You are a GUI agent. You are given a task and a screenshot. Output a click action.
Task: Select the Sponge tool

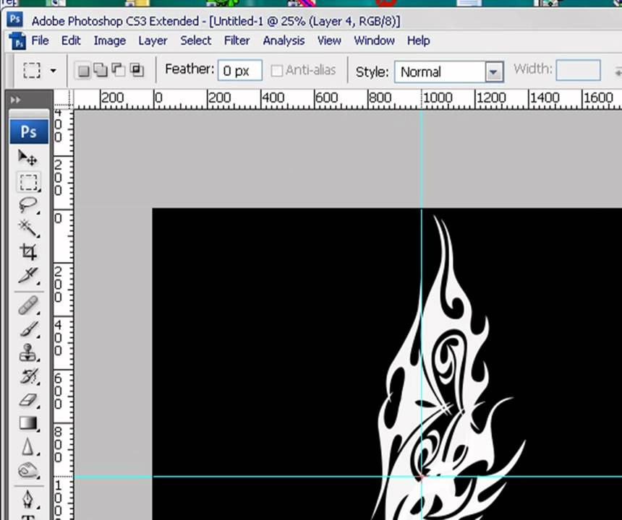point(28,470)
